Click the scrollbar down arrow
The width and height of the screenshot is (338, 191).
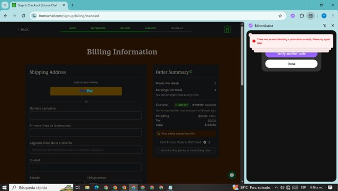pyautogui.click(x=242, y=181)
